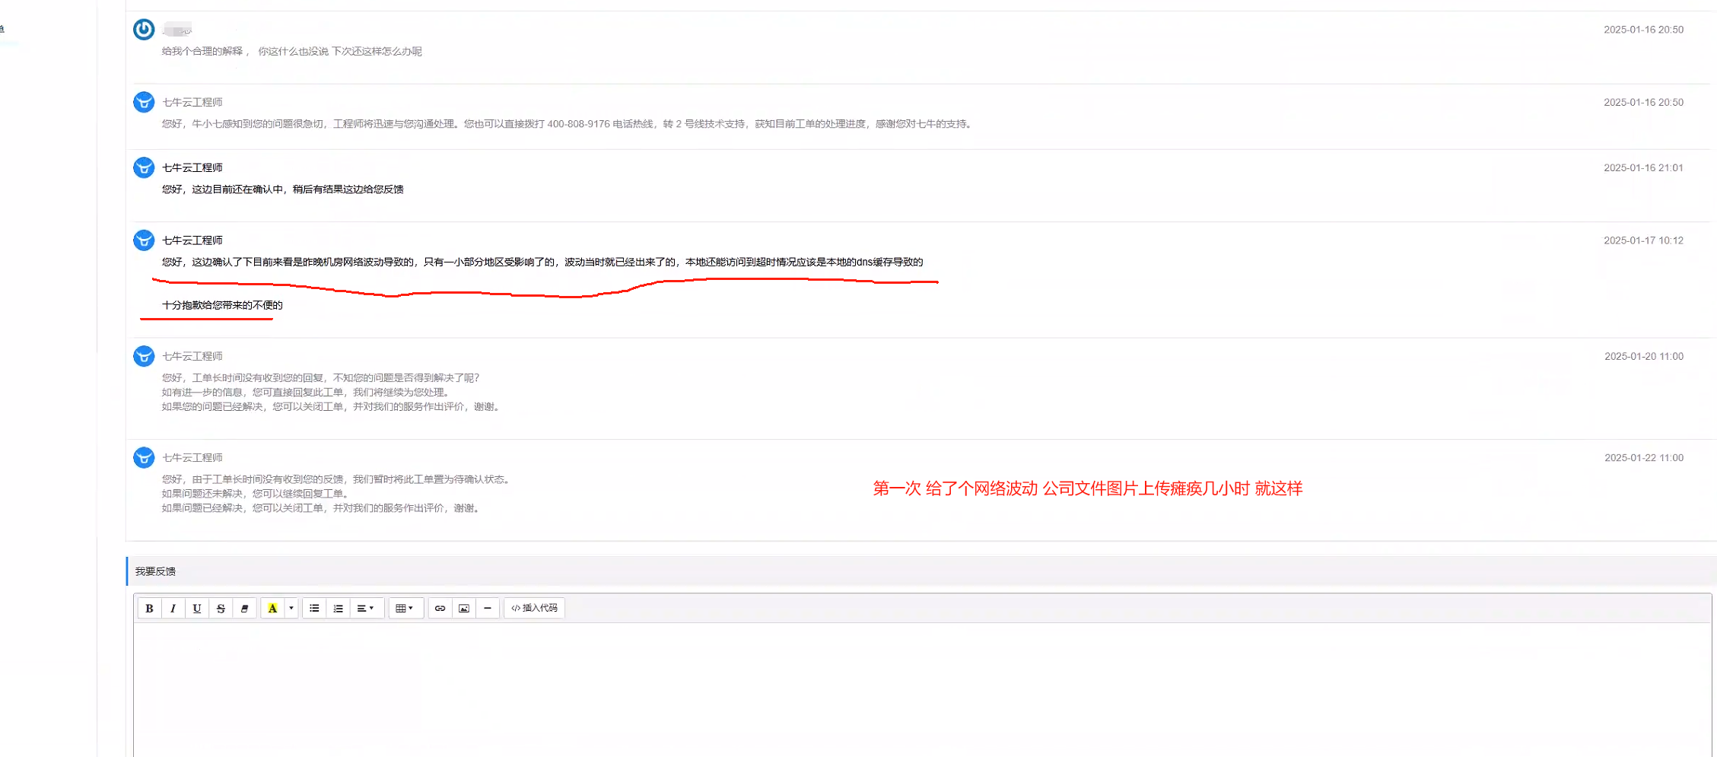Click the 插入代码 button

coord(534,608)
